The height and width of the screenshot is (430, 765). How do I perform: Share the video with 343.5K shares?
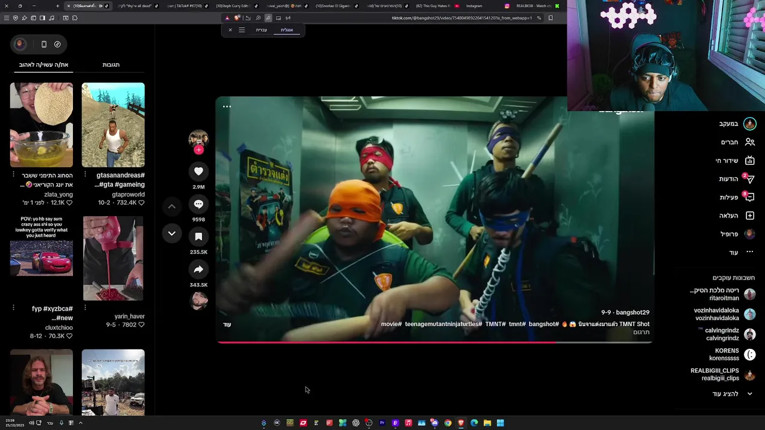[198, 269]
